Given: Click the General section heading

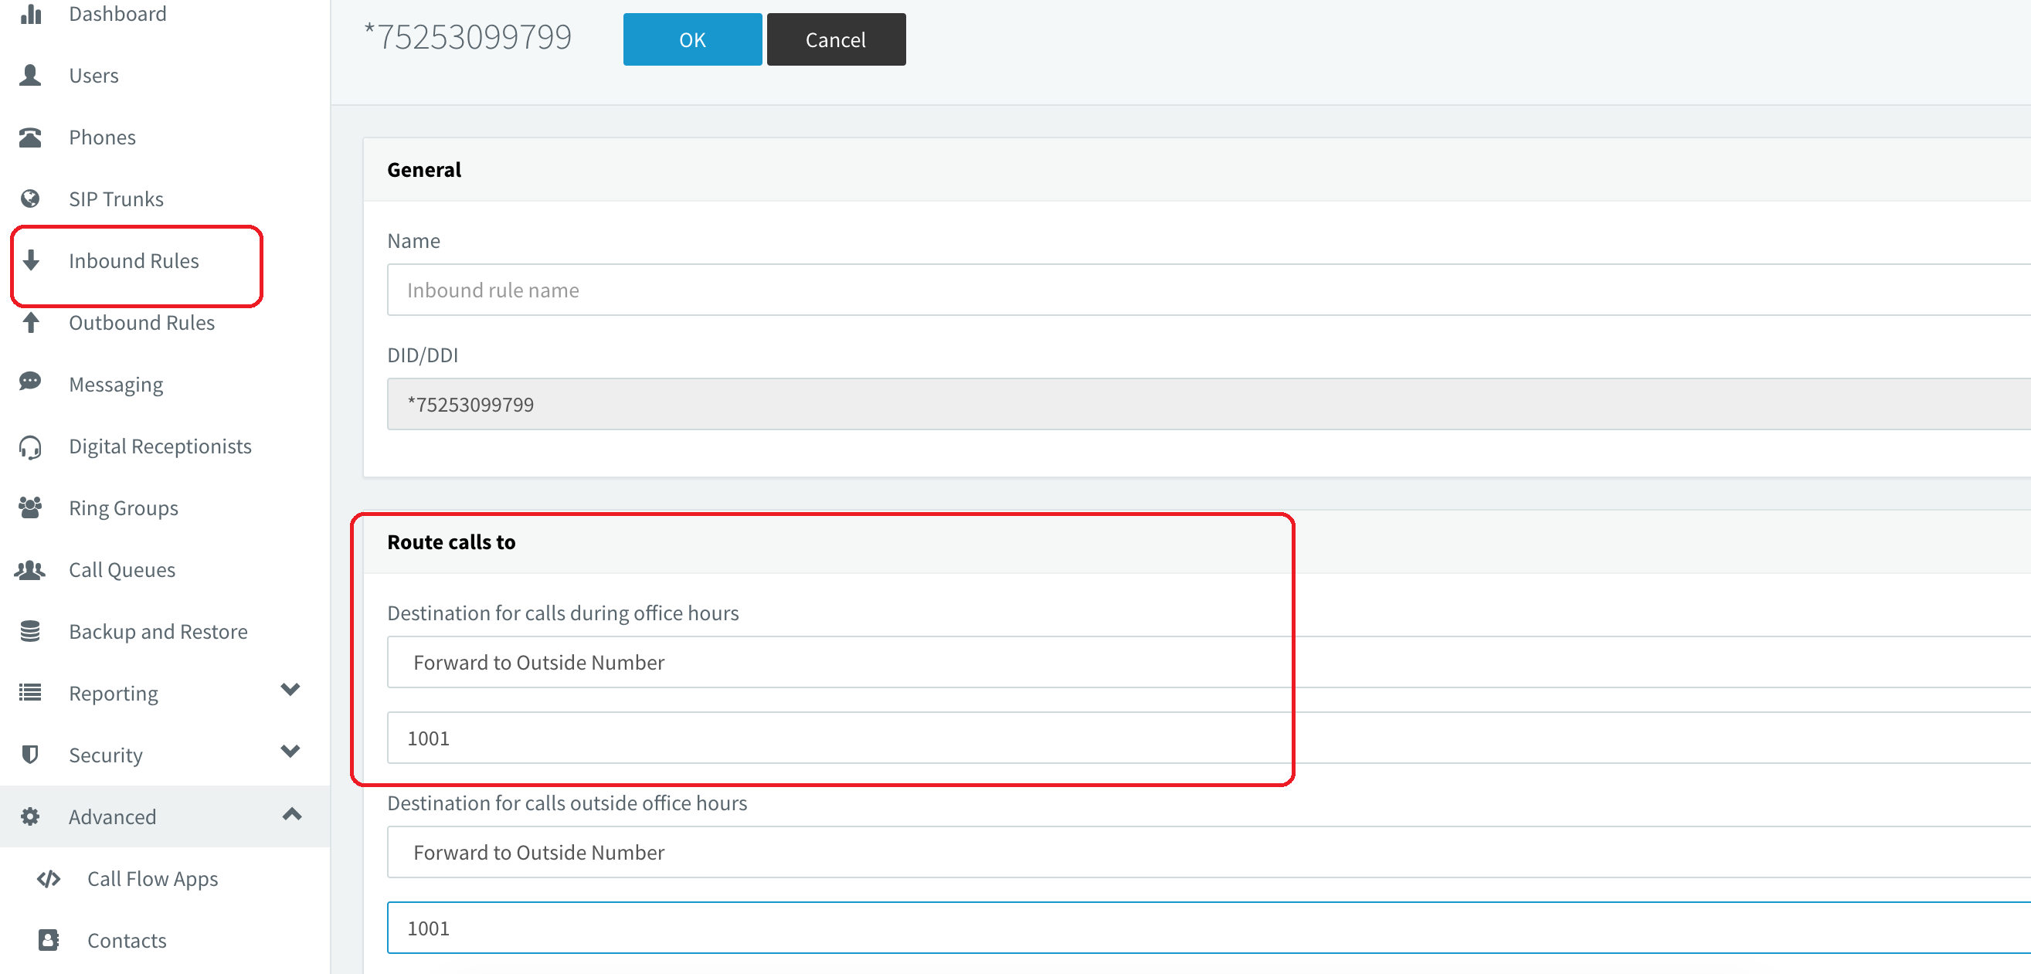Looking at the screenshot, I should [x=424, y=169].
